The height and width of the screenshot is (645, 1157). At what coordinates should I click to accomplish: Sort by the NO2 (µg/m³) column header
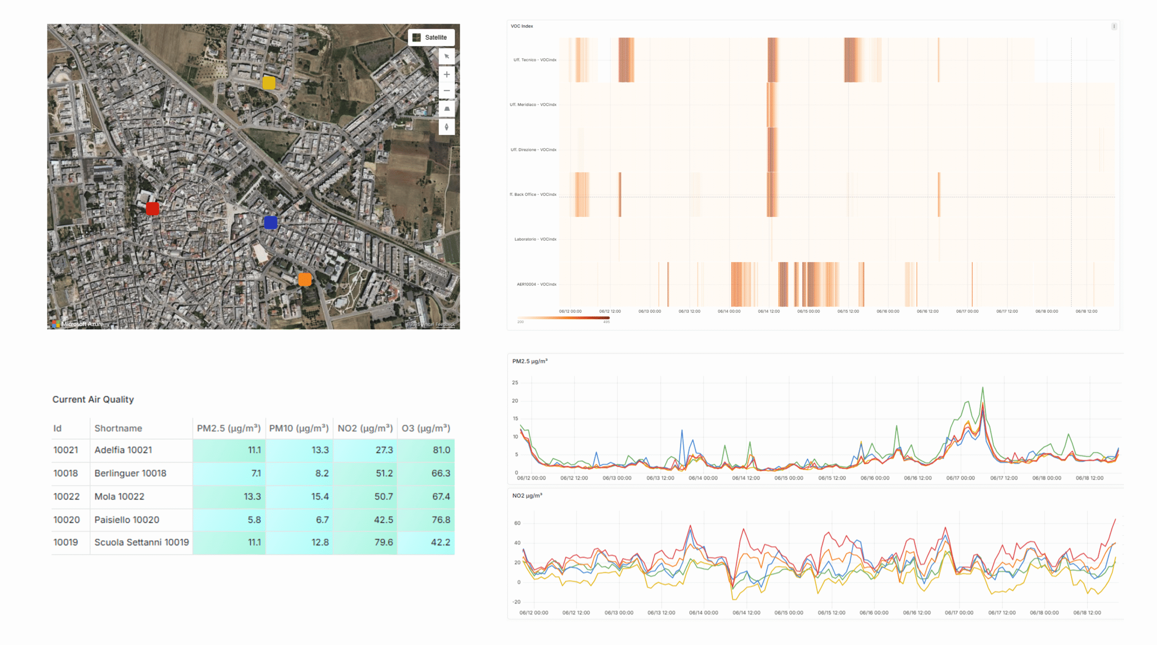tap(365, 428)
